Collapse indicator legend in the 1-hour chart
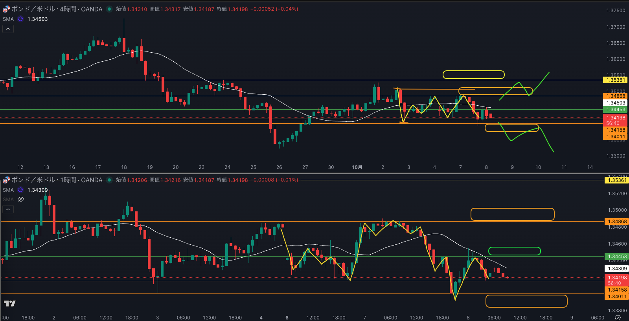This screenshot has height=321, width=629. point(8,209)
